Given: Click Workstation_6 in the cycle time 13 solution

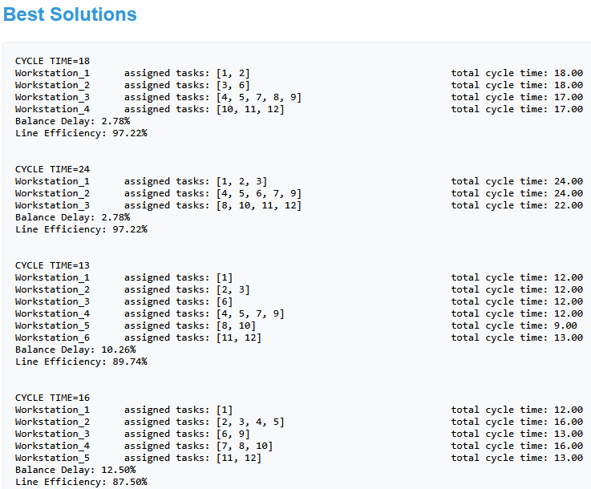Looking at the screenshot, I should coord(52,337).
